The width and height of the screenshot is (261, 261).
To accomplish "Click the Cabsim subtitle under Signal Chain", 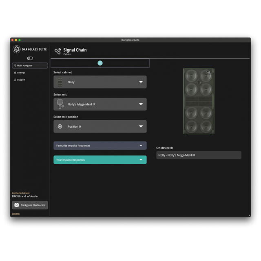I will pyautogui.click(x=67, y=54).
